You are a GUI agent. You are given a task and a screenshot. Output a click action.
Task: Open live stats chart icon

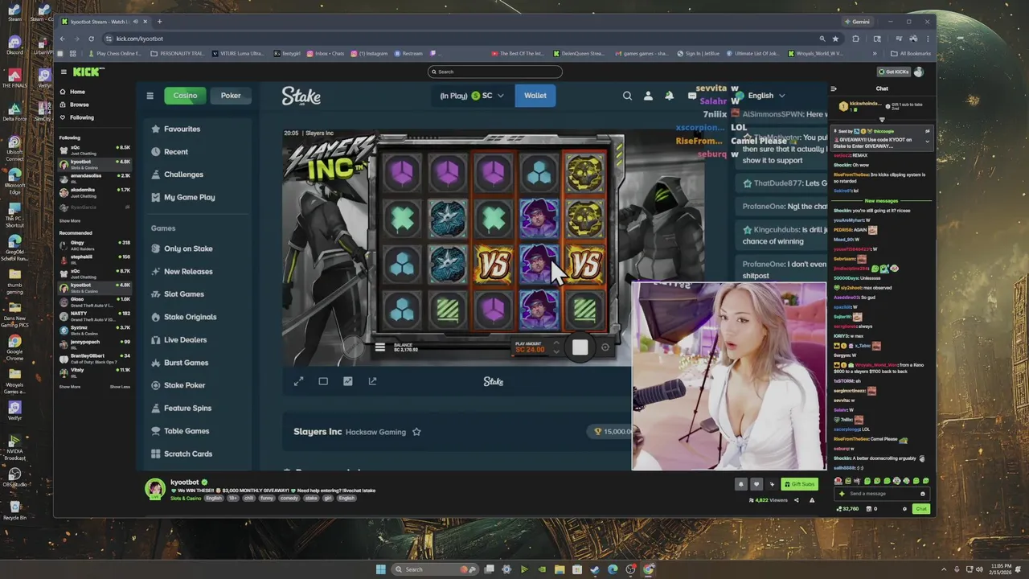coord(347,381)
